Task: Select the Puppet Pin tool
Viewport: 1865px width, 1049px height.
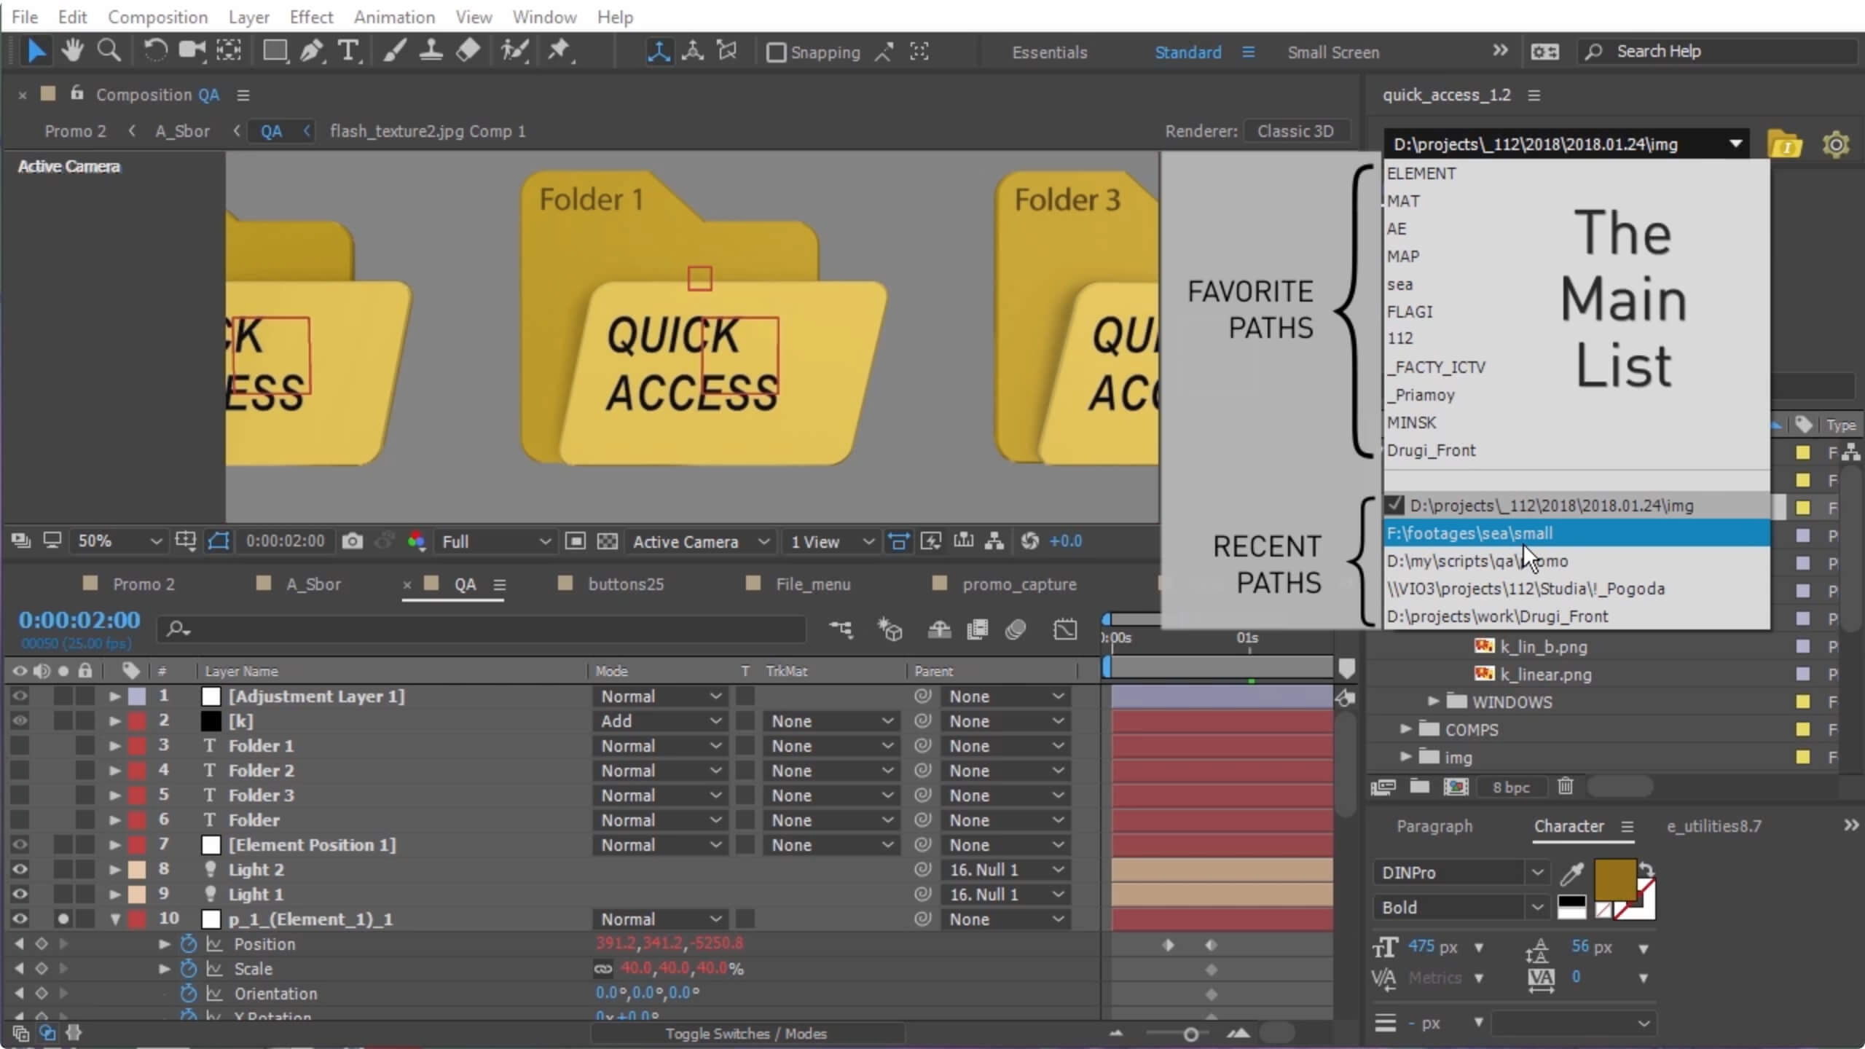Action: click(x=559, y=51)
